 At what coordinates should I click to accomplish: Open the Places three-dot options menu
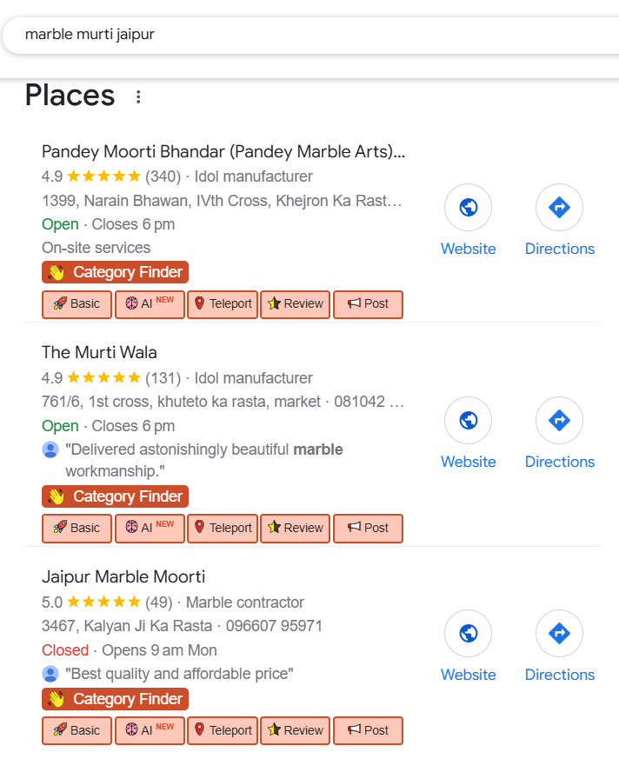138,97
